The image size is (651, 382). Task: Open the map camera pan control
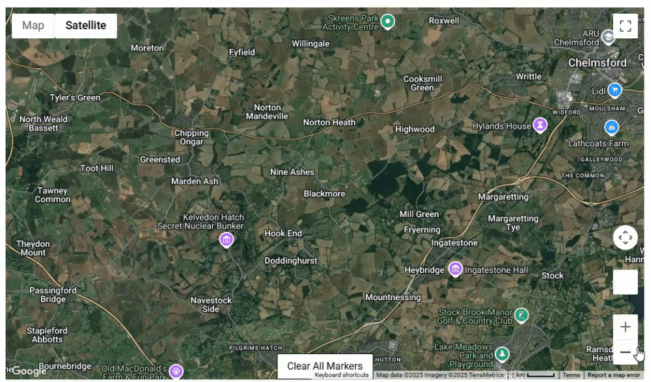(x=625, y=238)
